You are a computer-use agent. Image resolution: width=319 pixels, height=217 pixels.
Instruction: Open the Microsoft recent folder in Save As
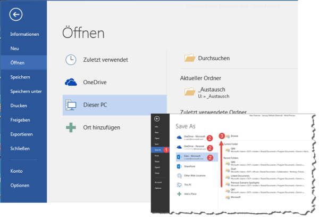coord(233,197)
